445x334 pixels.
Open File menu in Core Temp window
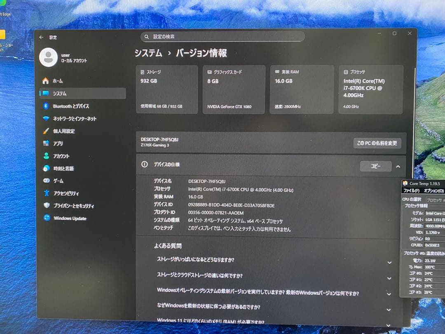(411, 191)
